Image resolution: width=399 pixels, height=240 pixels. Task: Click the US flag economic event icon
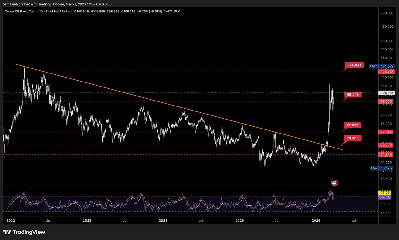334,183
